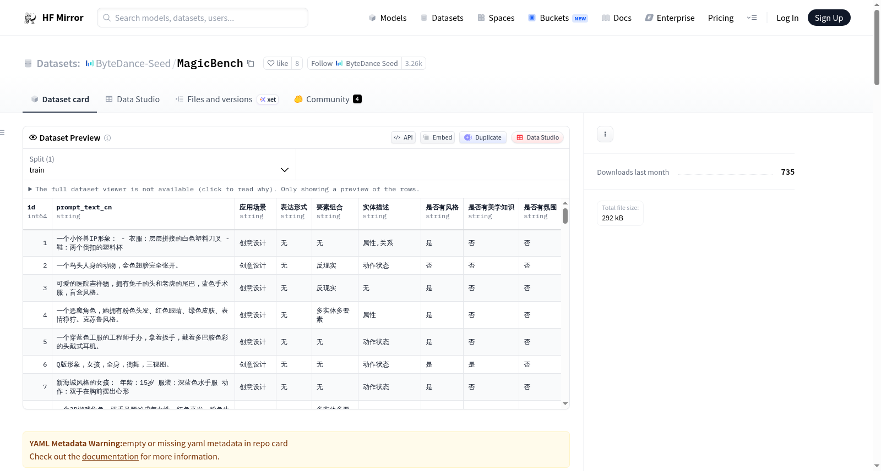Click the 3.26k followers count
The width and height of the screenshot is (881, 471).
[x=414, y=63]
